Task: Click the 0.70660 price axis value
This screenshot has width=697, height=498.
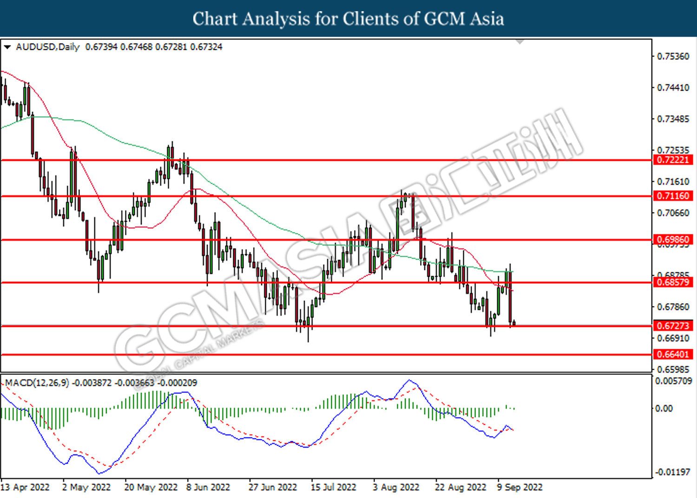Action: 673,213
